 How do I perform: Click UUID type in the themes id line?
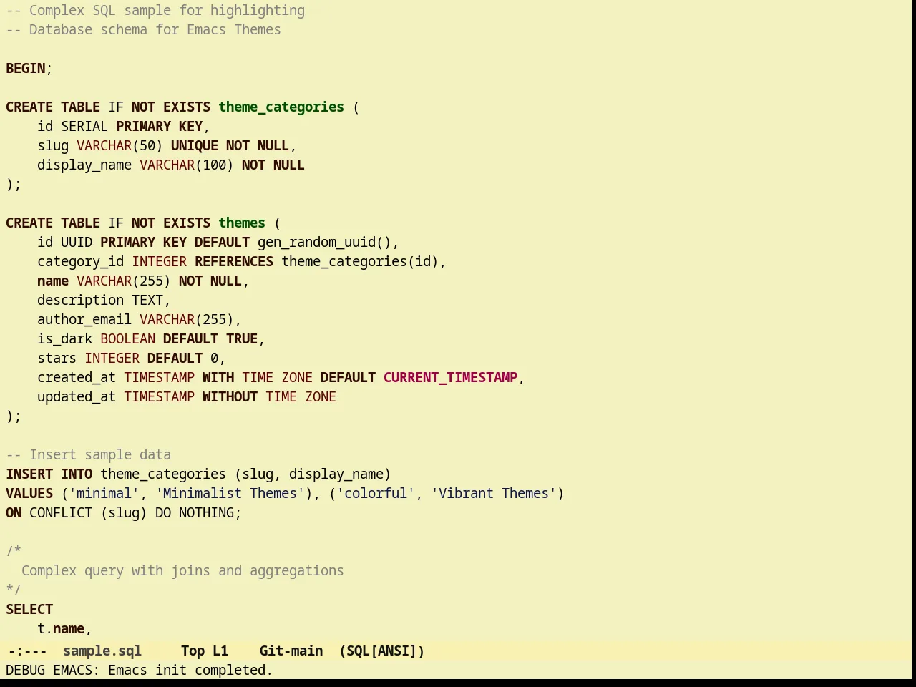pos(77,243)
